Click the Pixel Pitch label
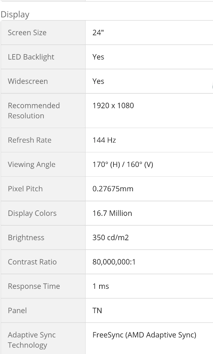This screenshot has width=213, height=354. point(25,189)
